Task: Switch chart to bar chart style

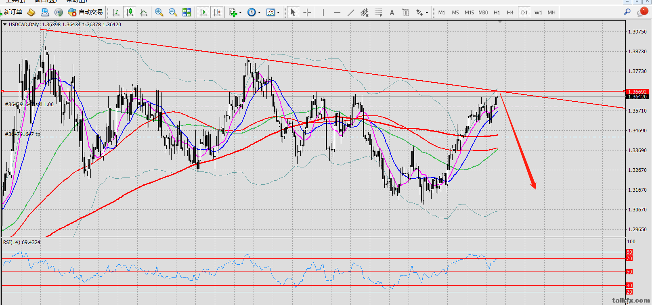Action: (x=116, y=12)
